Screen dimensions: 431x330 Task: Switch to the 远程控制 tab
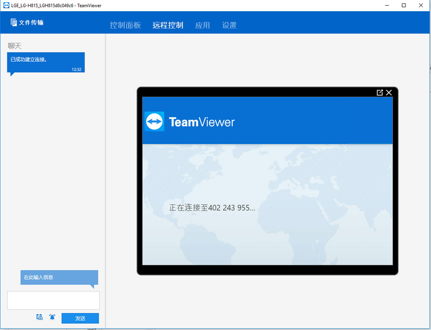168,25
